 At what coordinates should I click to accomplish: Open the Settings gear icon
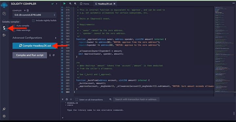click(x=4, y=116)
